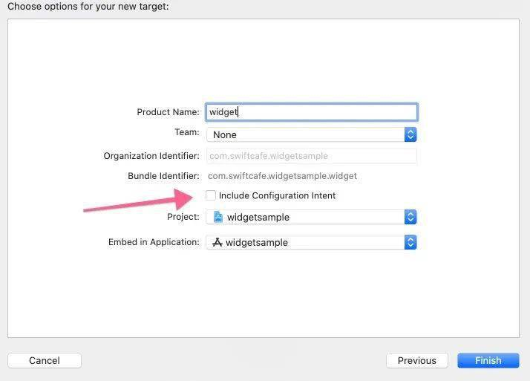Image resolution: width=530 pixels, height=381 pixels.
Task: Choose the Embed in Application widgetsample menu
Action: click(311, 242)
